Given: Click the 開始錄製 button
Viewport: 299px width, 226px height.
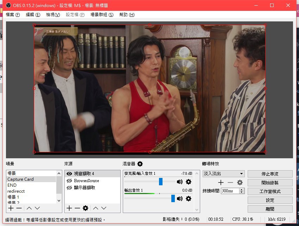Looking at the screenshot, I should pos(270,183).
